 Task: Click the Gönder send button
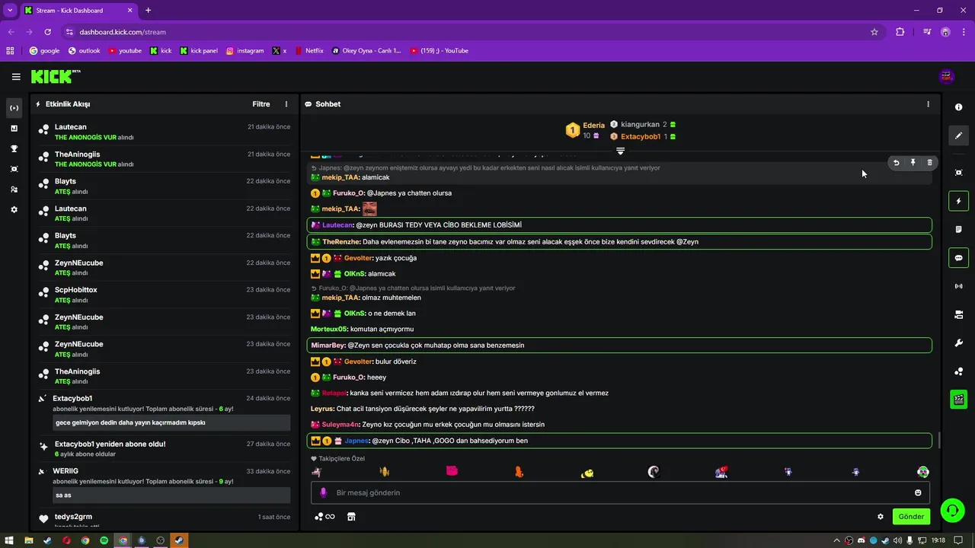click(x=911, y=517)
